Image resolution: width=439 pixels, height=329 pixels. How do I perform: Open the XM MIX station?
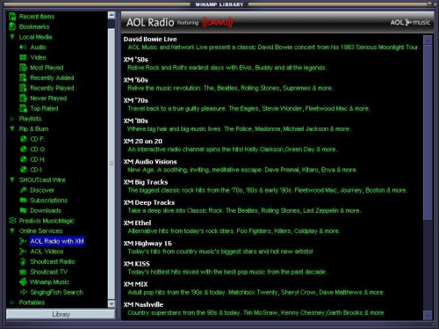135,284
